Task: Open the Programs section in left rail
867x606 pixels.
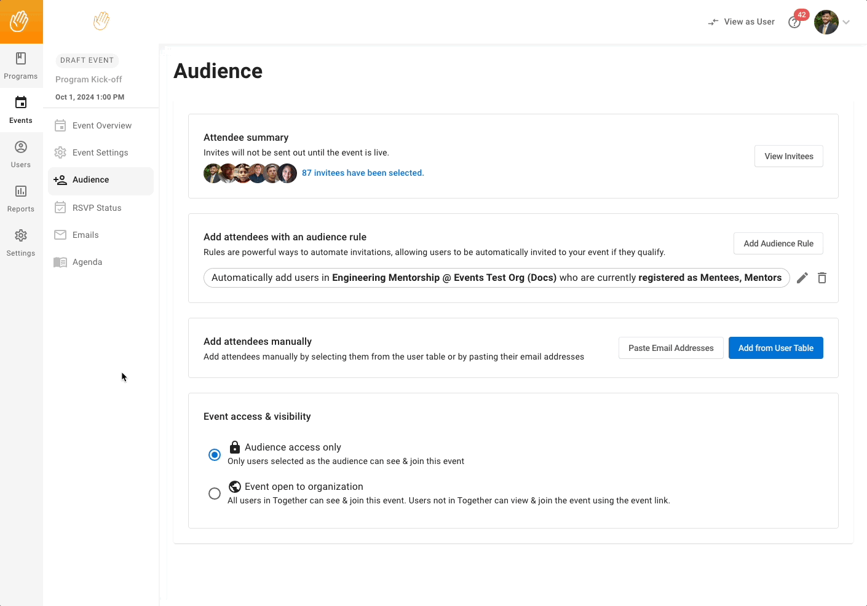Action: (21, 66)
